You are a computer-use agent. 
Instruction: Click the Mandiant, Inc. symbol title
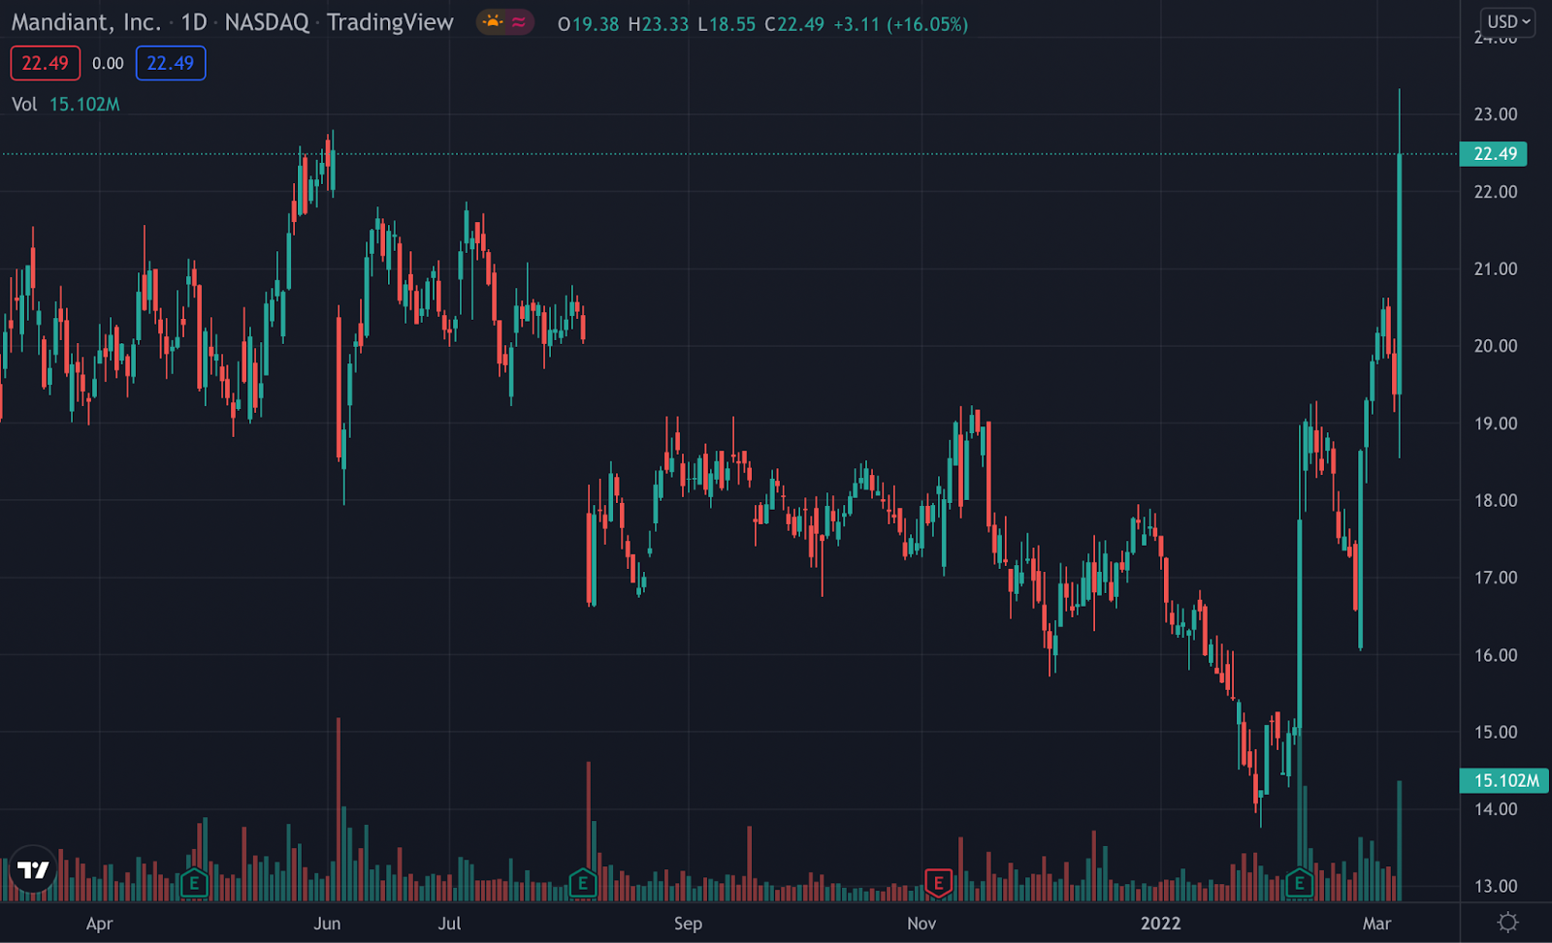[x=86, y=22]
